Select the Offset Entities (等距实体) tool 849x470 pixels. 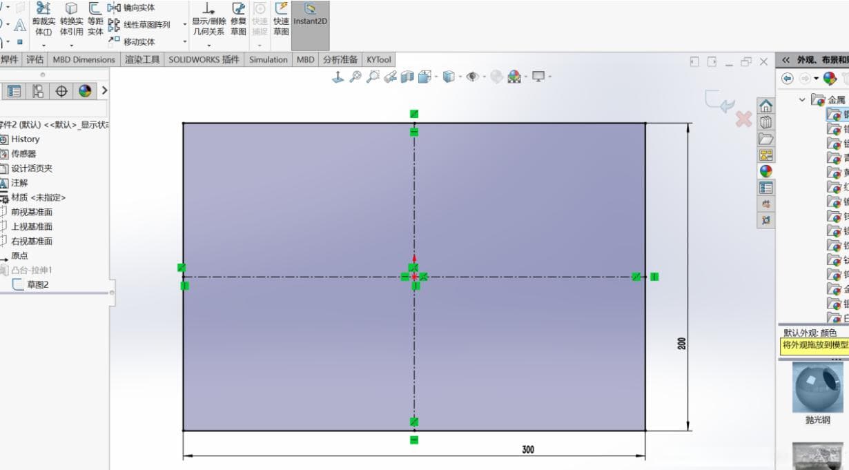95,18
